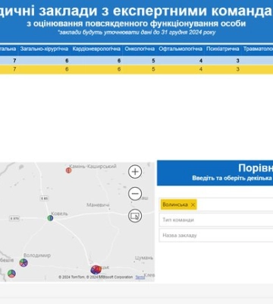Activate the map rectangle select tool
273x304 pixels.
135,216
